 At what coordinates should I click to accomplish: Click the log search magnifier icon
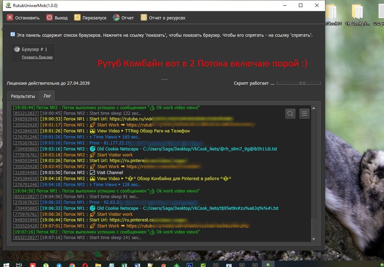point(290,113)
